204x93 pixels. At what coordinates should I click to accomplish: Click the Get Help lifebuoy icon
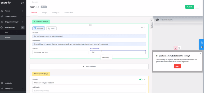point(2,83)
